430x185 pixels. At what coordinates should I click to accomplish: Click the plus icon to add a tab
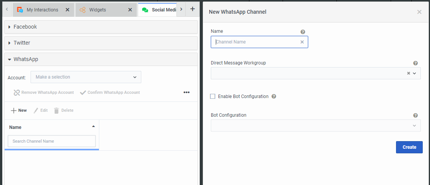pos(192,9)
